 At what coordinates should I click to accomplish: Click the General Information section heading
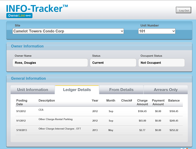[x=28, y=78]
